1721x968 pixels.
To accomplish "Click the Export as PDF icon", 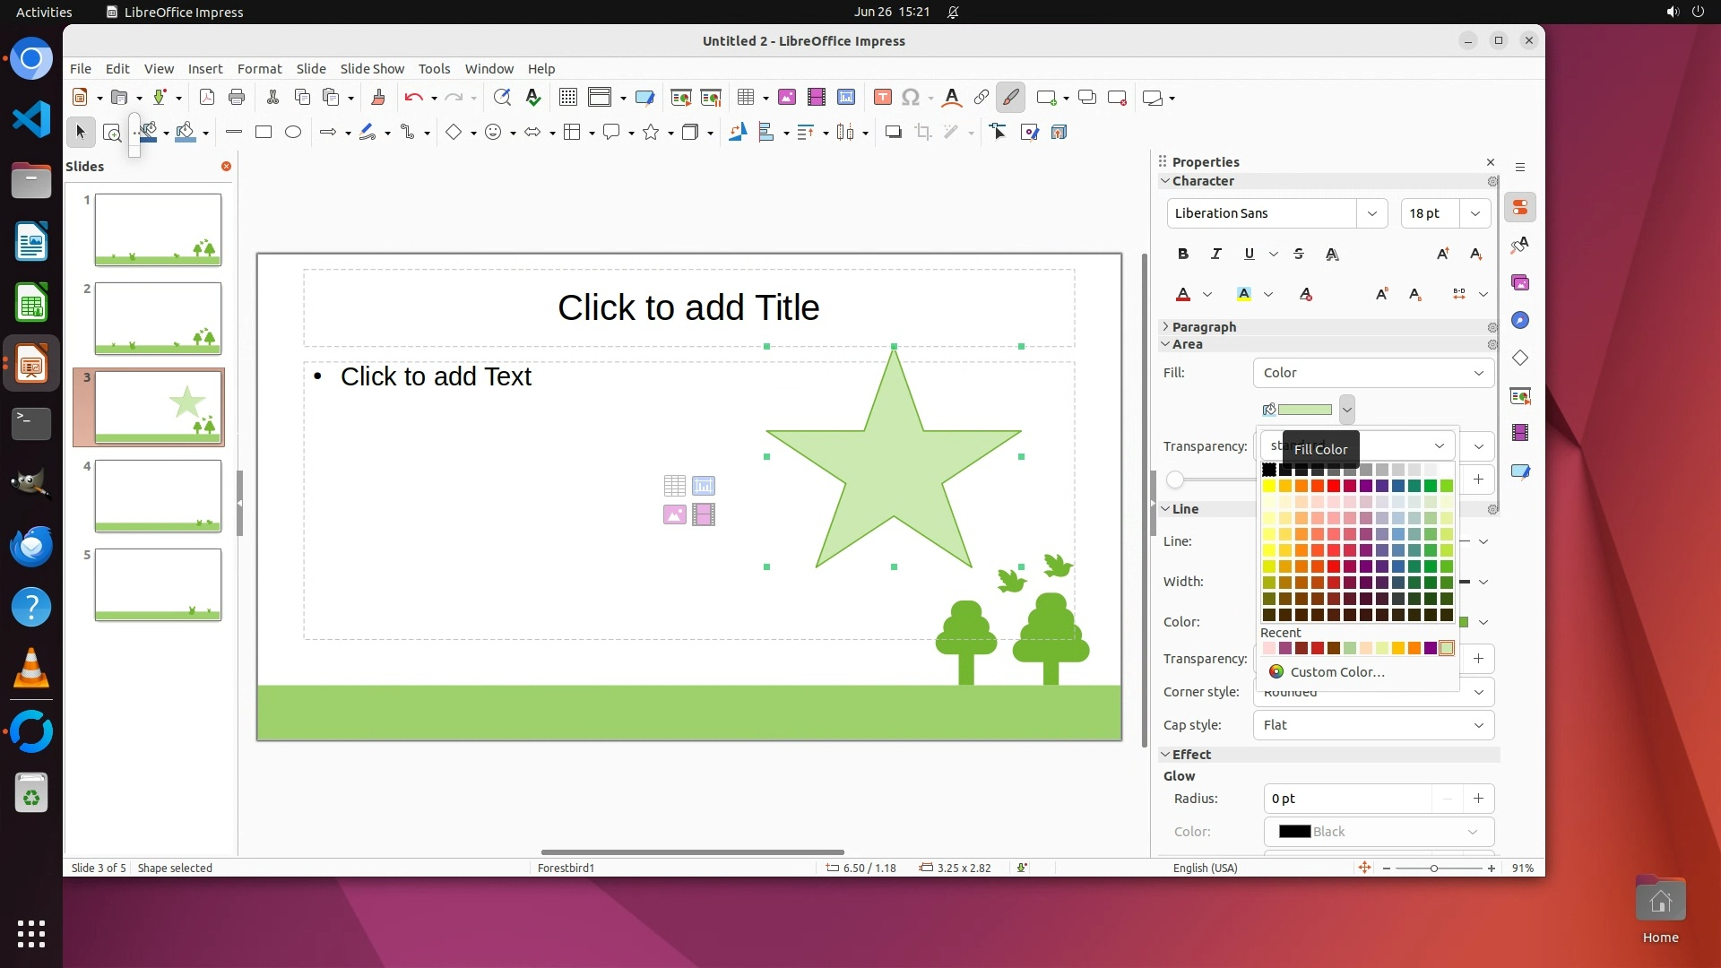I will (x=207, y=98).
